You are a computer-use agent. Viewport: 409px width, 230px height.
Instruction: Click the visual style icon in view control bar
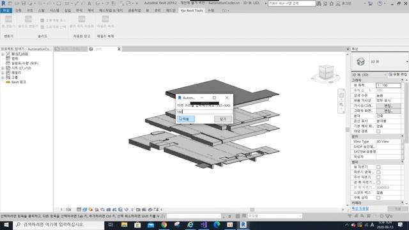coord(85,210)
